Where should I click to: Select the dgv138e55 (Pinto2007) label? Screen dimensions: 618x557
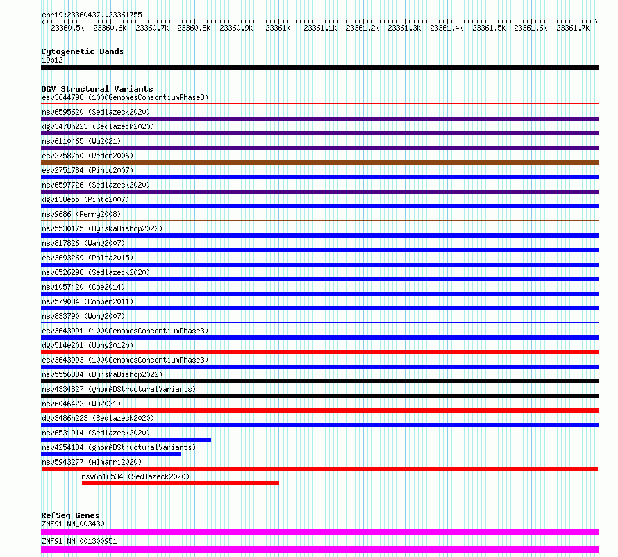[x=85, y=199]
